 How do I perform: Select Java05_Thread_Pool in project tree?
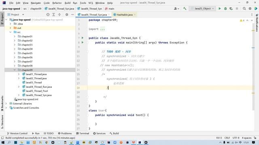point(37,91)
